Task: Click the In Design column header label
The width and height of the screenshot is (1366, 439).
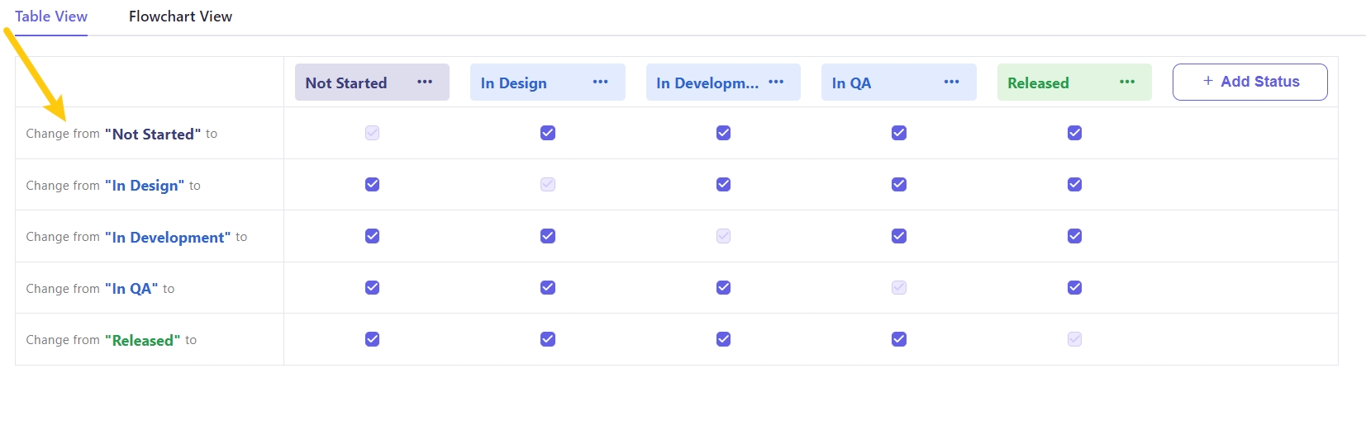Action: (x=514, y=83)
